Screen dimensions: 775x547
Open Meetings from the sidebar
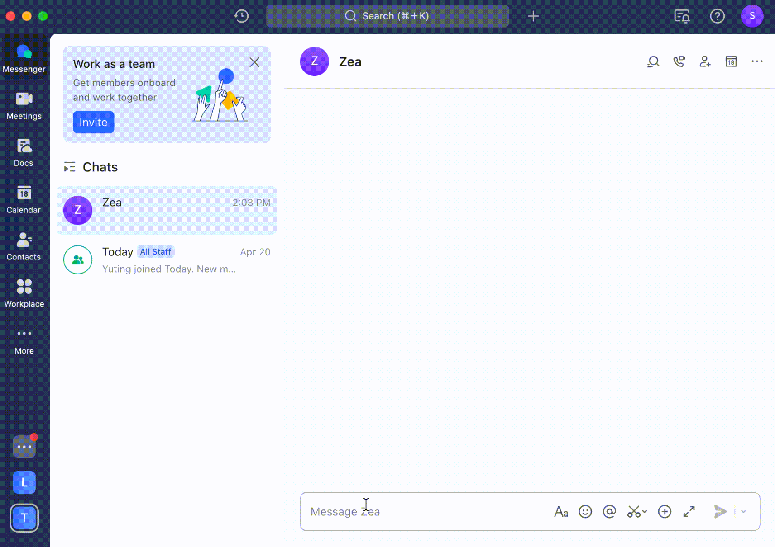point(24,105)
